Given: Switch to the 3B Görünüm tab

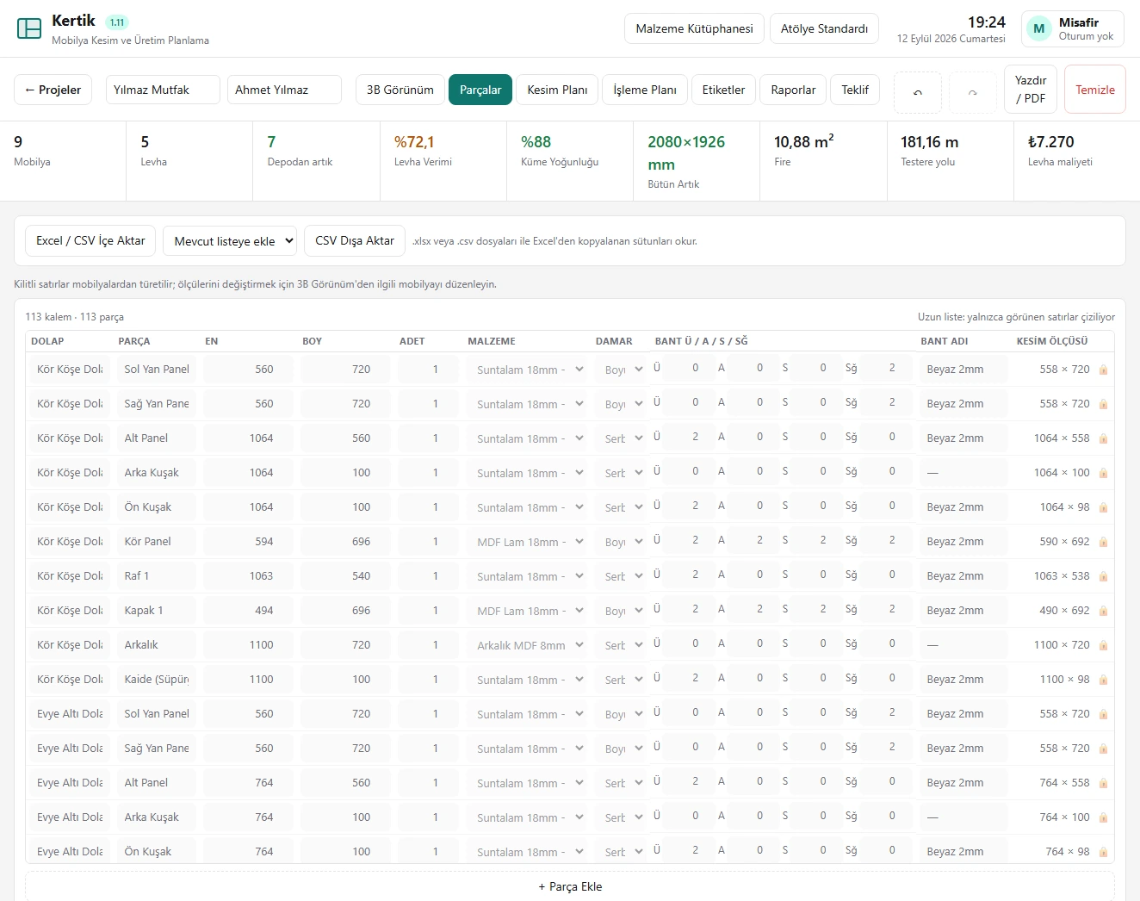Looking at the screenshot, I should 400,90.
